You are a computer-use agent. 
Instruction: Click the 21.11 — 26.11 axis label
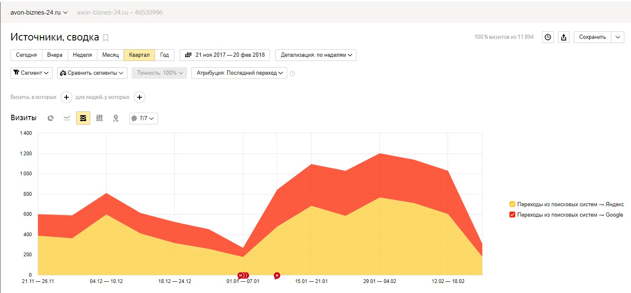pyautogui.click(x=38, y=281)
